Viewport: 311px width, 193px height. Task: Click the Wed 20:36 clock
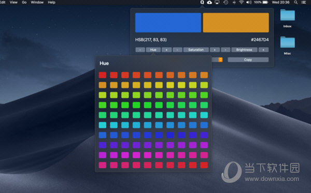[280, 3]
